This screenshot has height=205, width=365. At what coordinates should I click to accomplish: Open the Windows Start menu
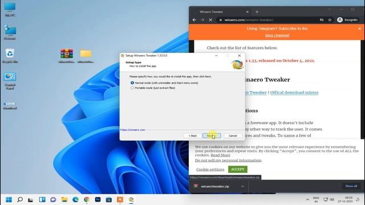click(9, 199)
